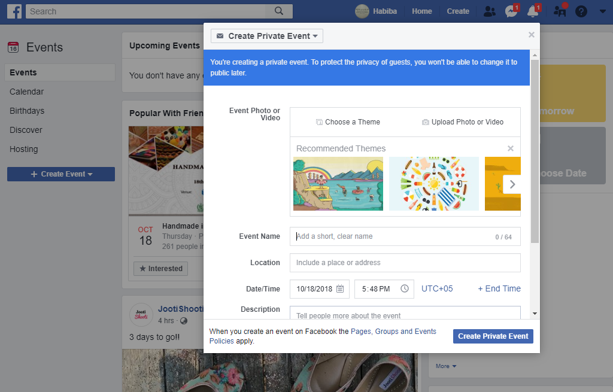This screenshot has height=392, width=613.
Task: Add an End Time link
Action: 499,288
